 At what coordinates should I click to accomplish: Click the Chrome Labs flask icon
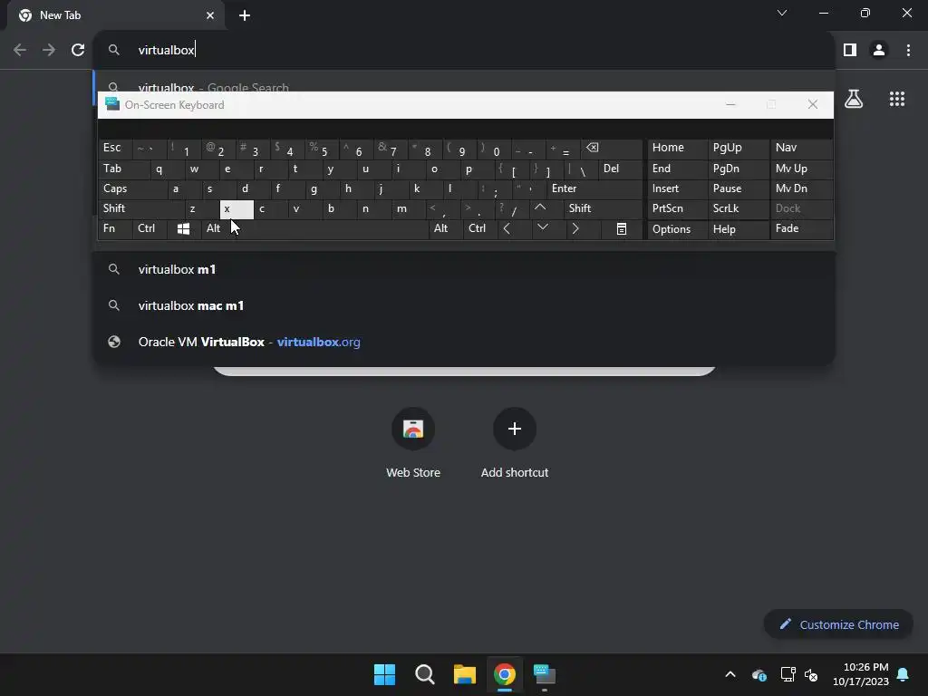point(854,99)
